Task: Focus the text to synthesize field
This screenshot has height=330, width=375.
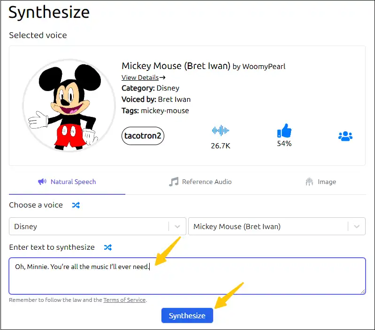Action: coord(187,276)
